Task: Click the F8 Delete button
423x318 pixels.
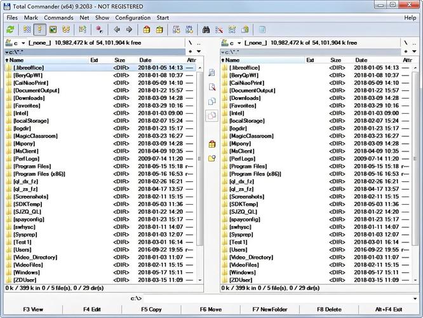Action: (329, 310)
